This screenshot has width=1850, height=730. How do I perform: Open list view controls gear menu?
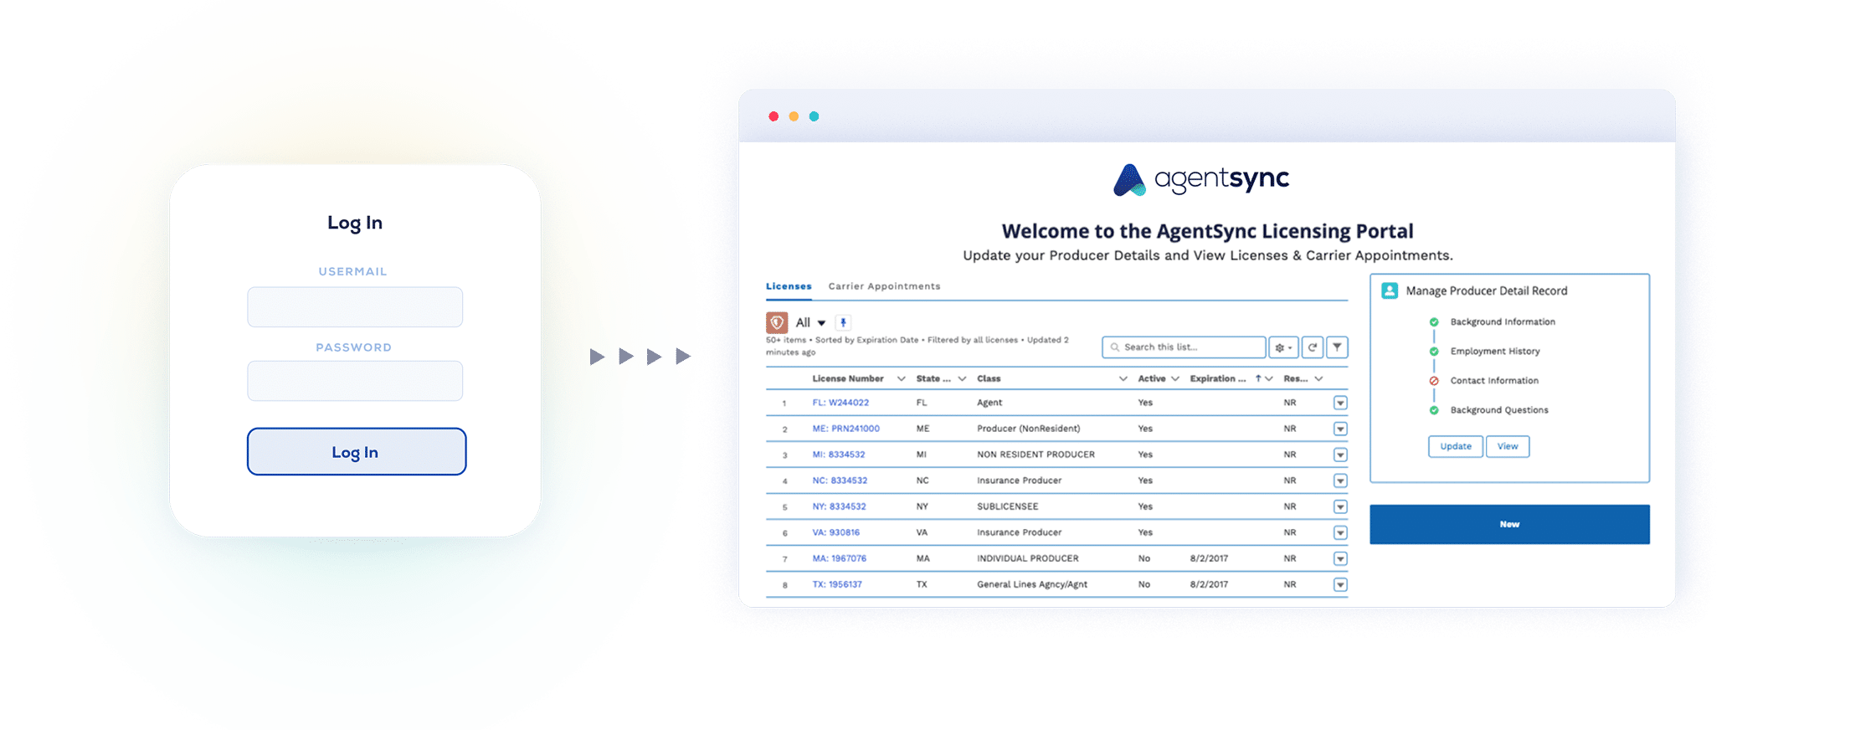pyautogui.click(x=1283, y=347)
